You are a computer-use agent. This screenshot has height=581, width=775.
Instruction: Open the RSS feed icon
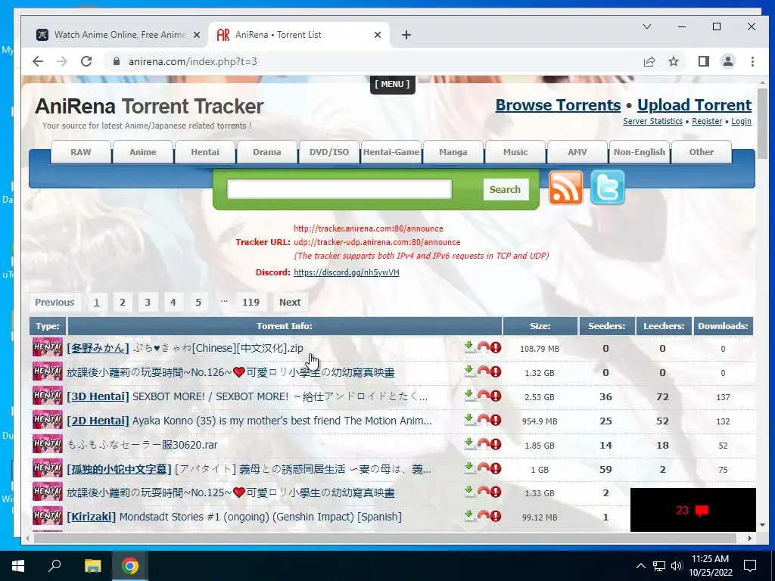click(x=565, y=188)
